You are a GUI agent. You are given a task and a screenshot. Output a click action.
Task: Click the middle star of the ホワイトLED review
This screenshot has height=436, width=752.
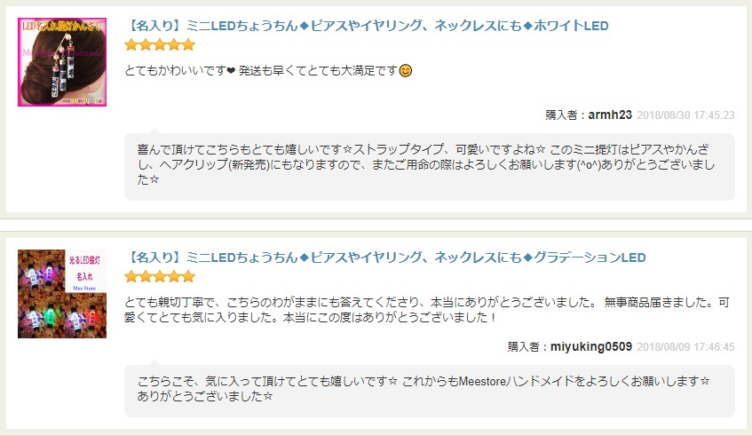tap(160, 45)
